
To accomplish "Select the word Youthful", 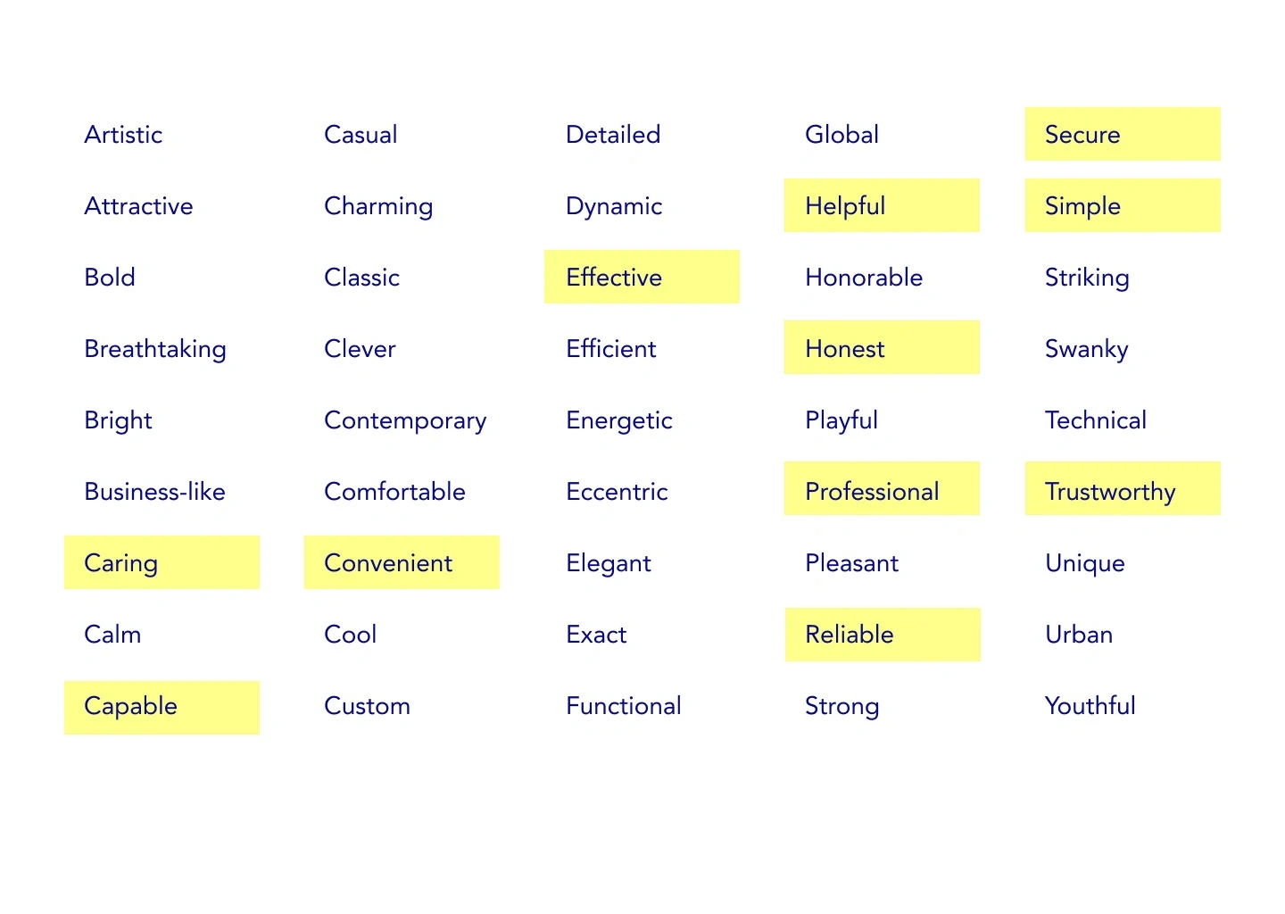I will click(x=1090, y=706).
